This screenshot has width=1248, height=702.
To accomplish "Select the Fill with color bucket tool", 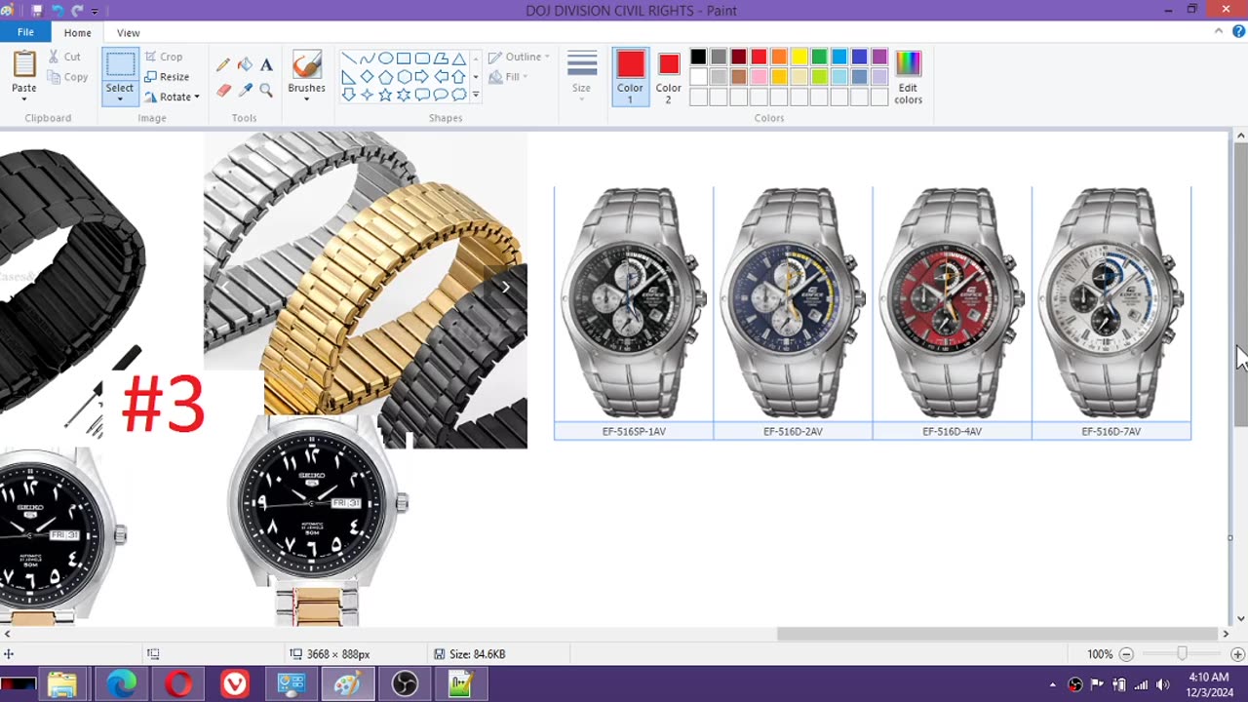I will coord(245,64).
